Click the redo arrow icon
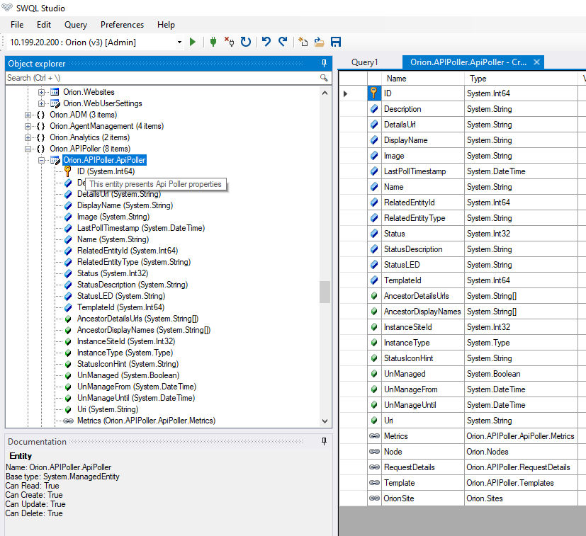This screenshot has width=586, height=536. point(283,42)
